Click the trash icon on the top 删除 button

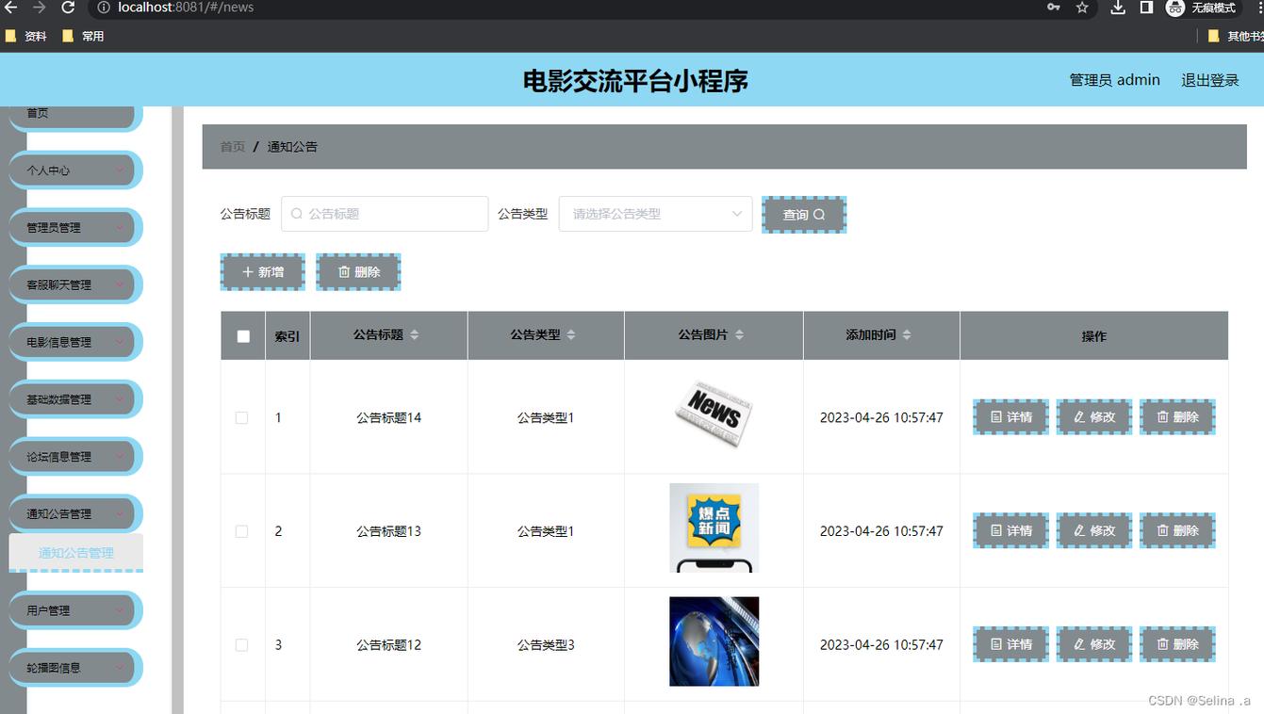[x=344, y=271]
